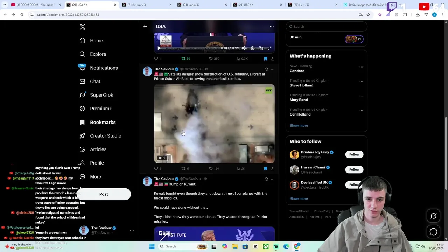Screen dimensions: 448x252
Task: Open the satellite strike video thumbnail
Action: coord(214,124)
